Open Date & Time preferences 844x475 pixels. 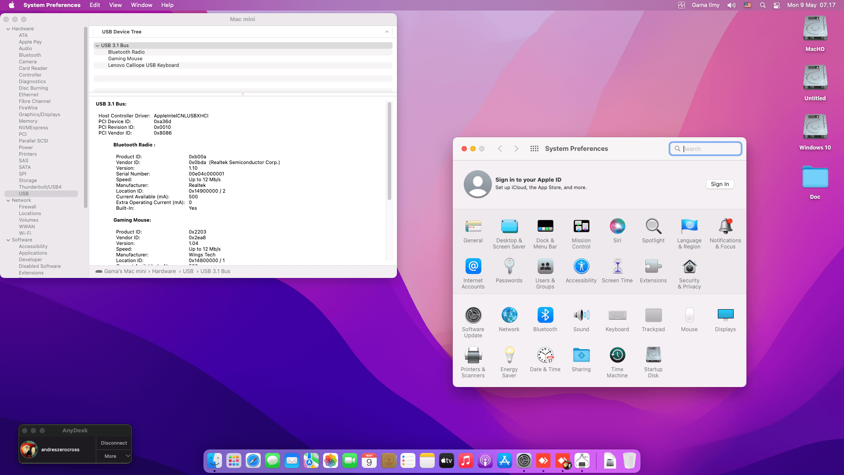tap(545, 360)
